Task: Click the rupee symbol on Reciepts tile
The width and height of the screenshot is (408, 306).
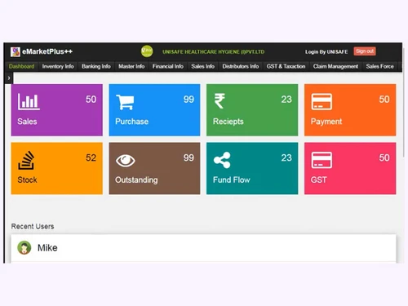Action: pyautogui.click(x=220, y=101)
